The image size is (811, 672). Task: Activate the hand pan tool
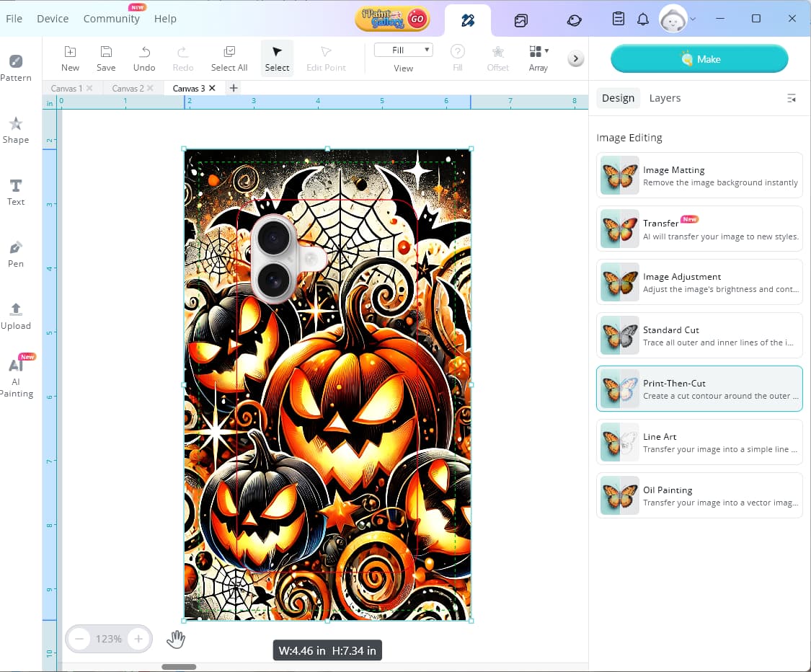pyautogui.click(x=176, y=639)
